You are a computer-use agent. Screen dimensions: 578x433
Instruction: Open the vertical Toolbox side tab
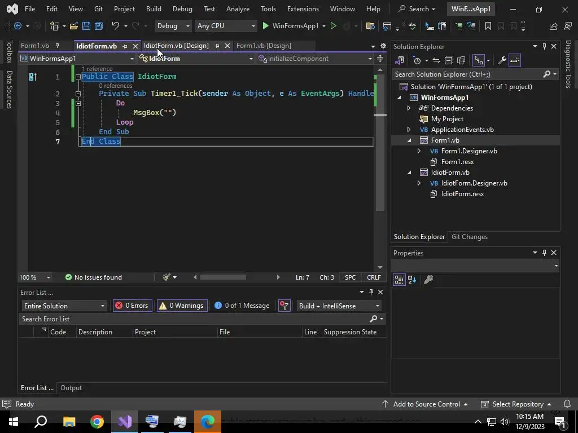point(9,51)
